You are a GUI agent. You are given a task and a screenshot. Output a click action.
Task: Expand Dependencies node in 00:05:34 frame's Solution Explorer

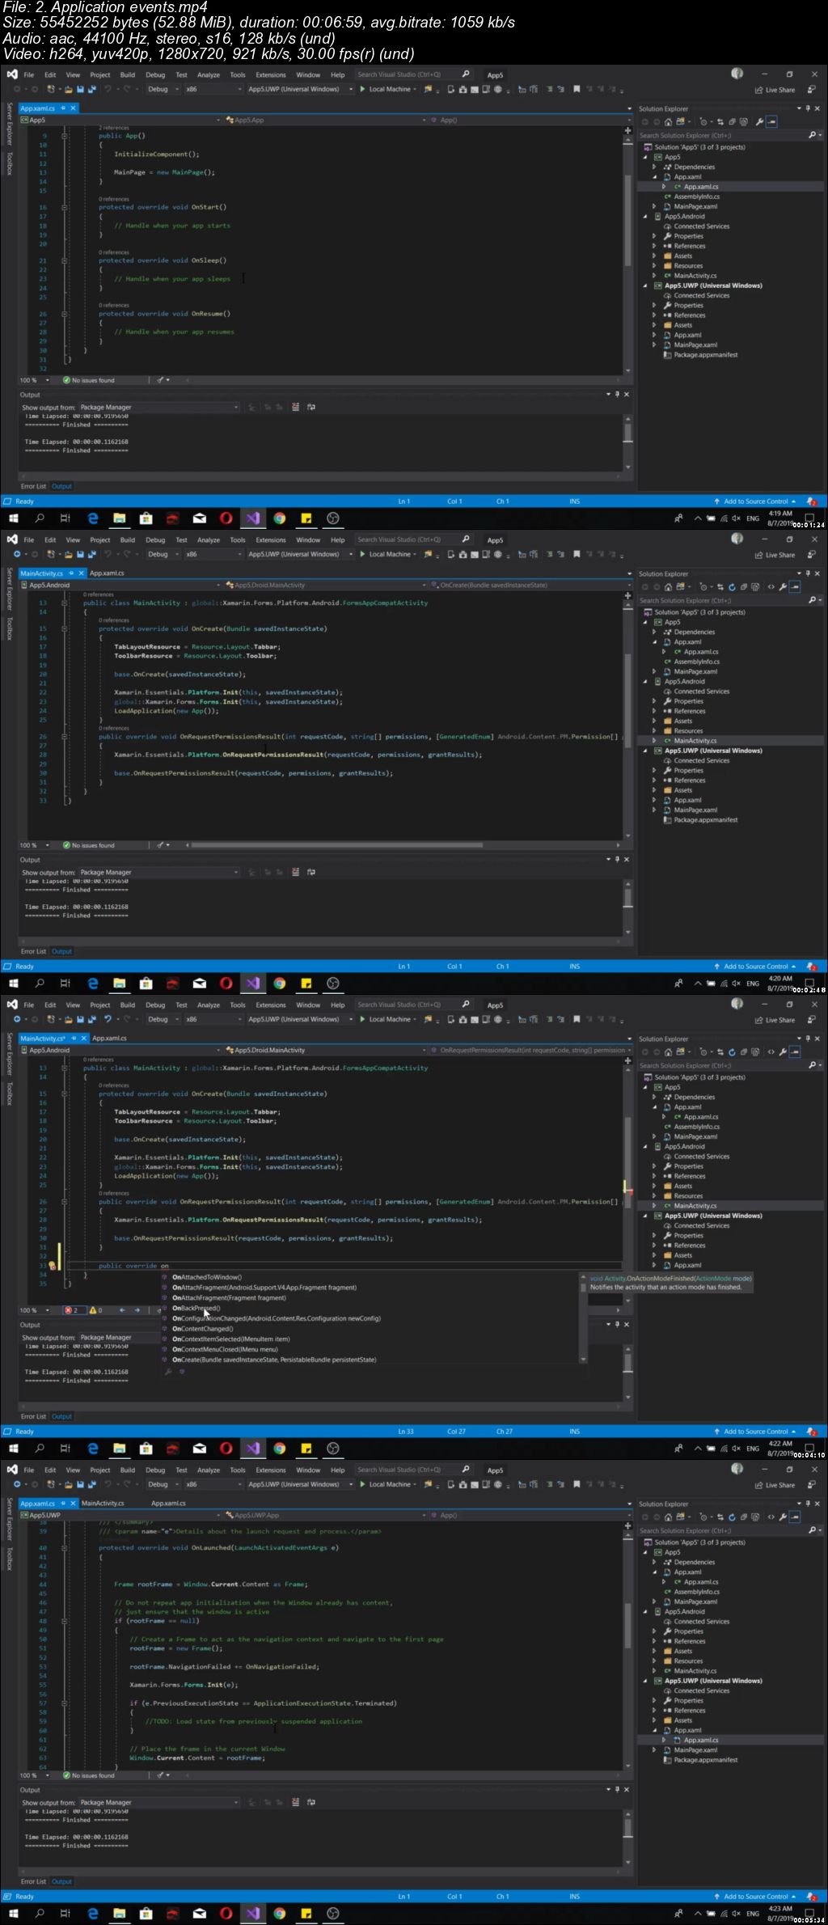pyautogui.click(x=656, y=1562)
